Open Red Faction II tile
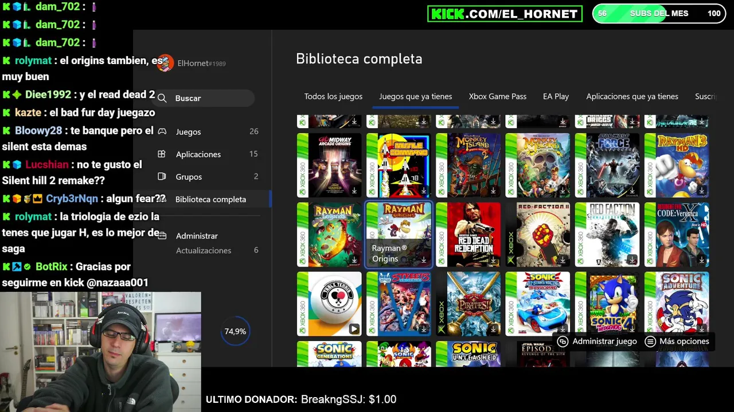734x412 pixels. (x=537, y=235)
